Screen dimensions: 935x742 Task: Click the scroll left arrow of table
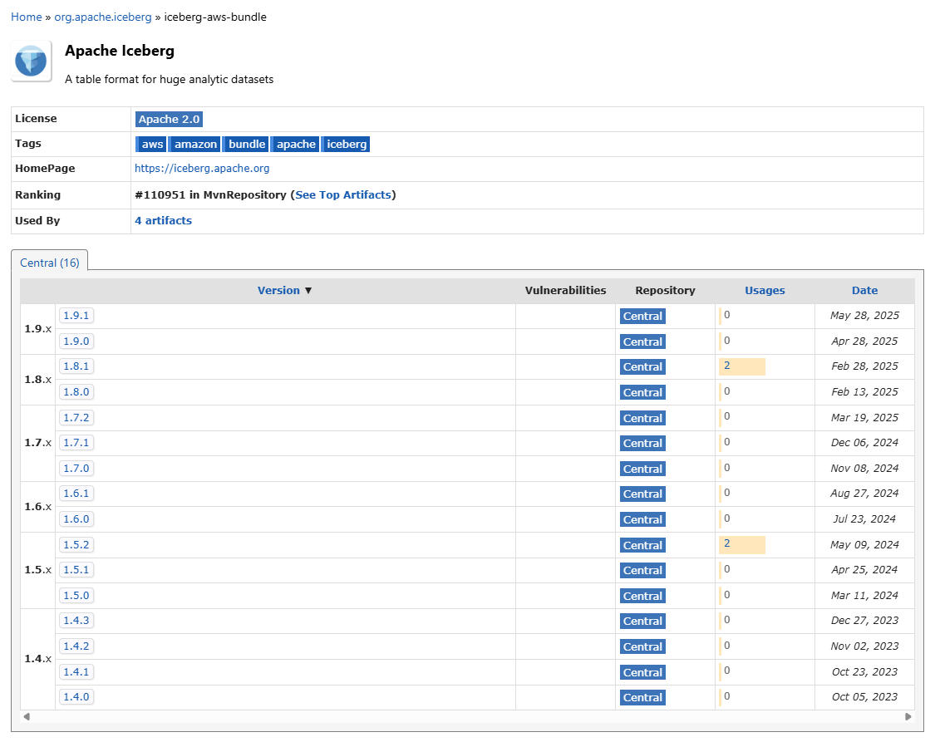(x=27, y=716)
